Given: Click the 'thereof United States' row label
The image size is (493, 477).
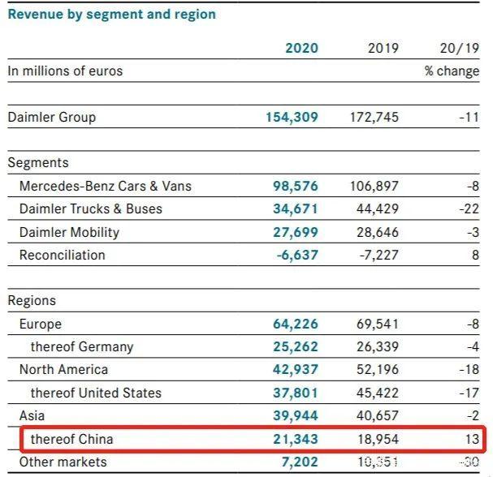Looking at the screenshot, I should (96, 393).
